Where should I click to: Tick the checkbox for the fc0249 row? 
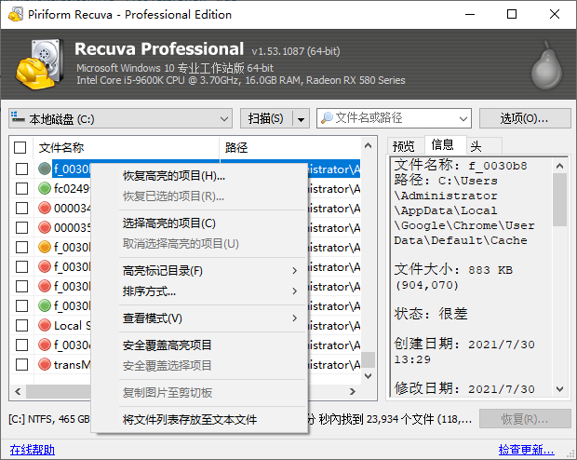coord(21,189)
